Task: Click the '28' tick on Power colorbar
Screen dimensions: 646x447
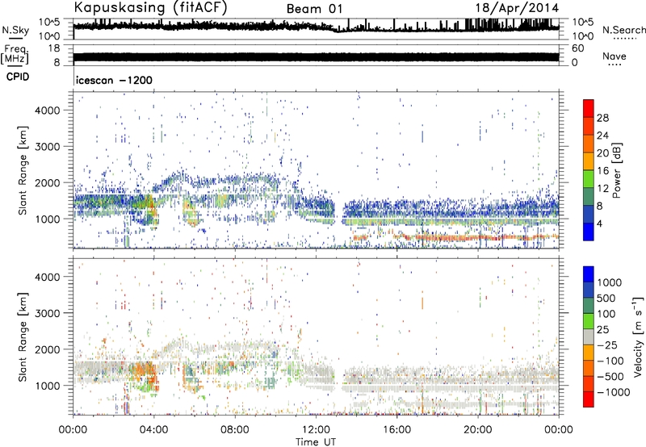Action: (x=602, y=118)
